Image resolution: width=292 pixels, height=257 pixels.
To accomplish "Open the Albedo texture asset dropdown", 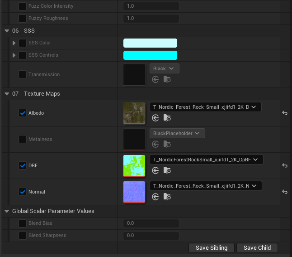I will (x=205, y=107).
